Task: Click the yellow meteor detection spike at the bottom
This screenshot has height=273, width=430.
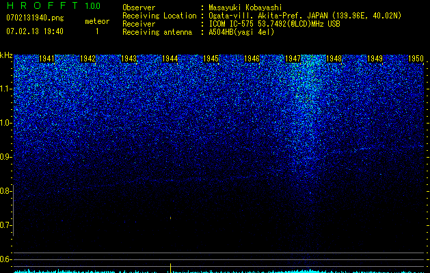Action: 171,268
